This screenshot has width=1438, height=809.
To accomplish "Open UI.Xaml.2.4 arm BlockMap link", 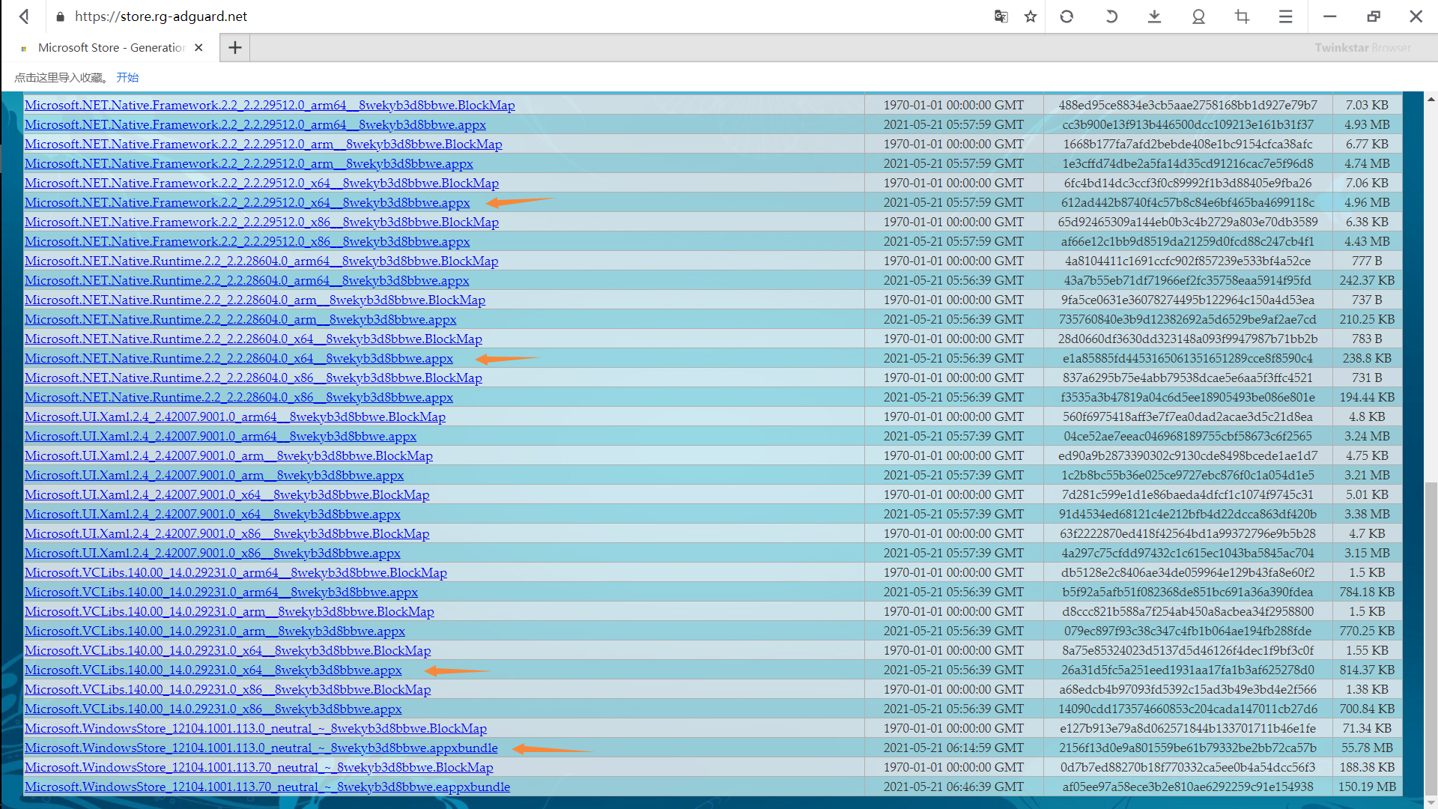I will tap(228, 455).
